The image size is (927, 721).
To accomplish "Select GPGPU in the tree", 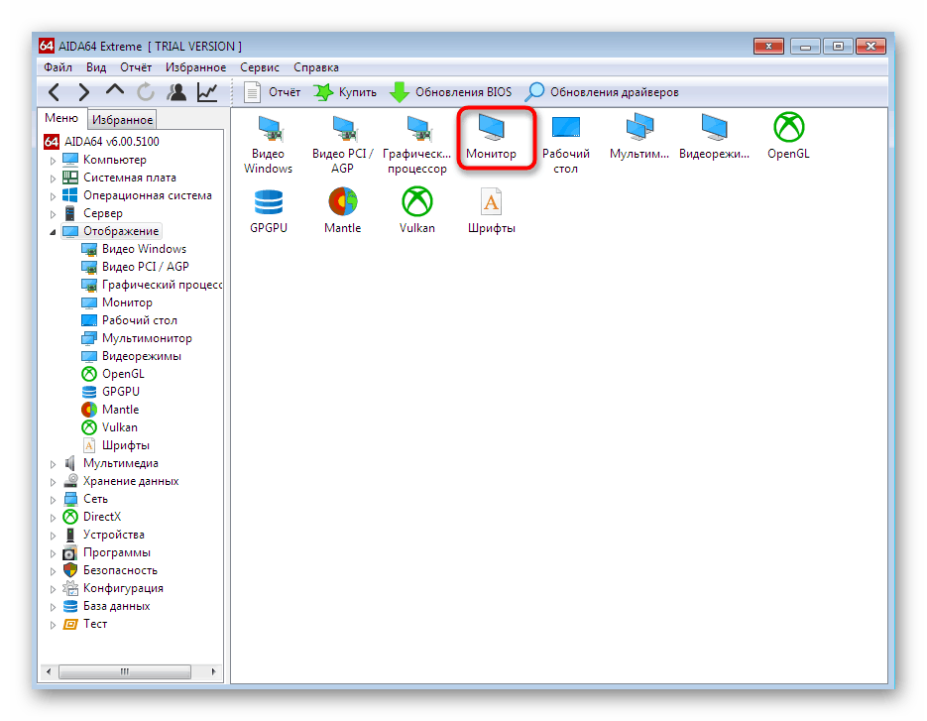I will coord(111,392).
